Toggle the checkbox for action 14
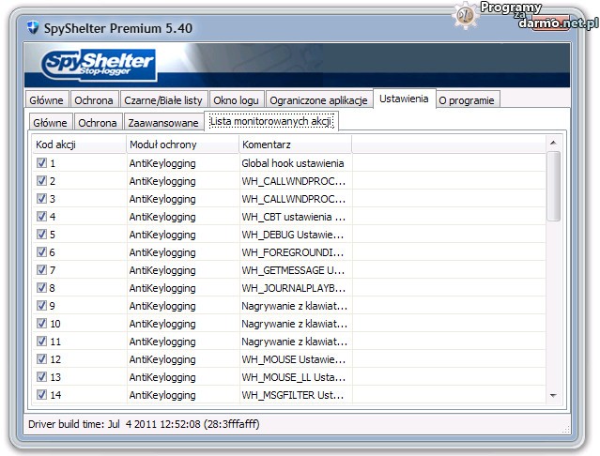The image size is (600, 456). [x=41, y=395]
